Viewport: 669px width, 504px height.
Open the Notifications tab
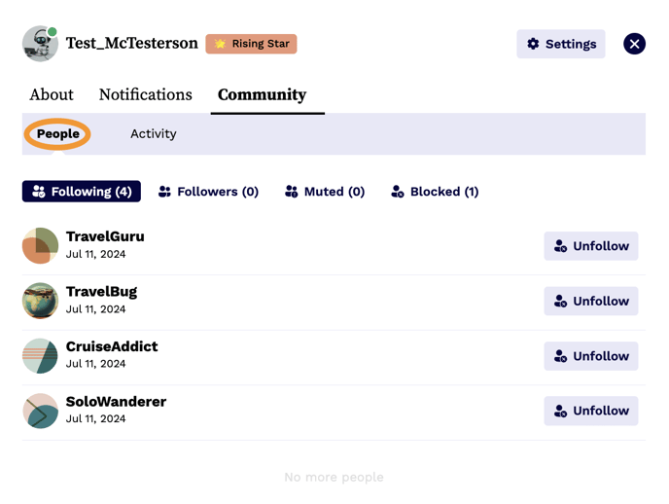click(x=145, y=94)
